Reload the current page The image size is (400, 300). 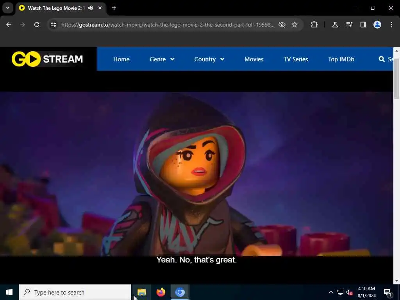(37, 25)
